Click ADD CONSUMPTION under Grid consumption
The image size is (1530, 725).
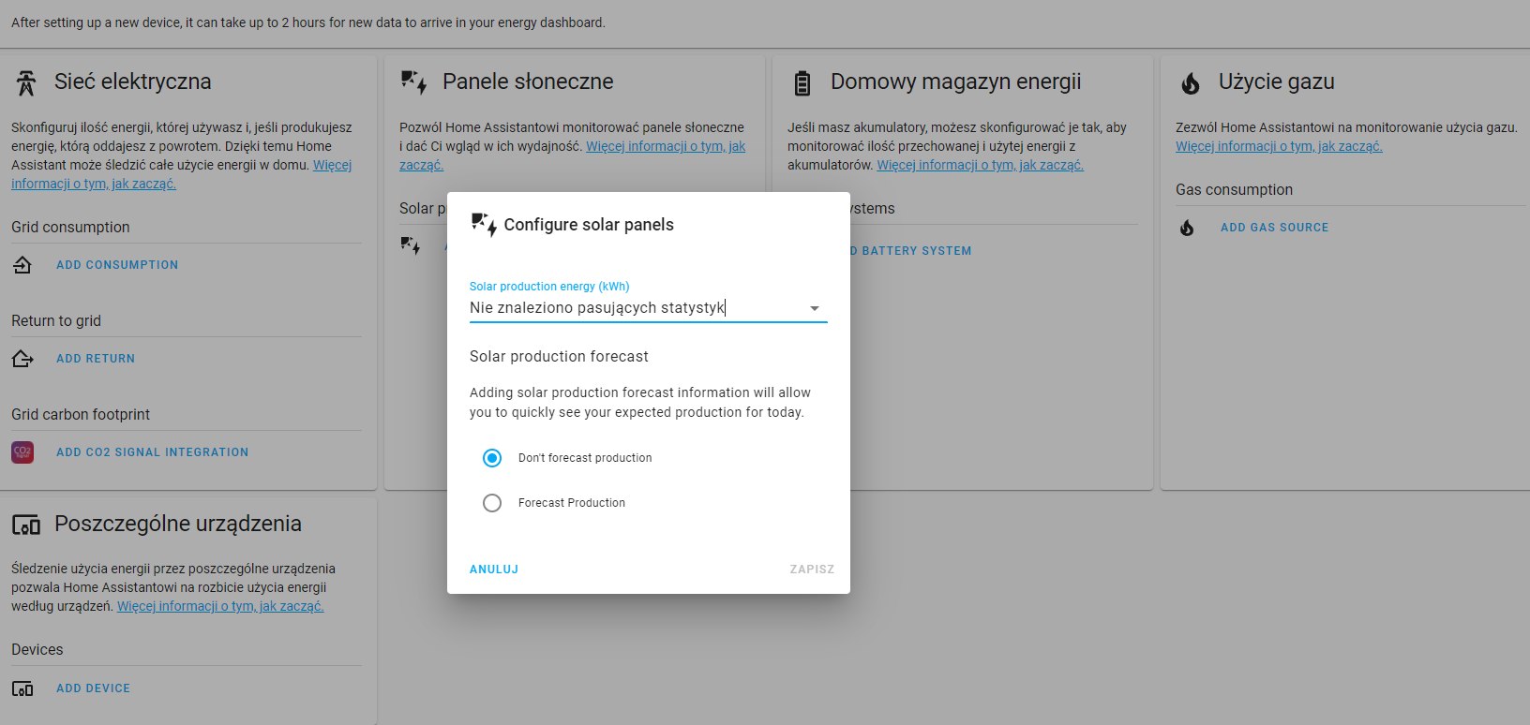(117, 265)
